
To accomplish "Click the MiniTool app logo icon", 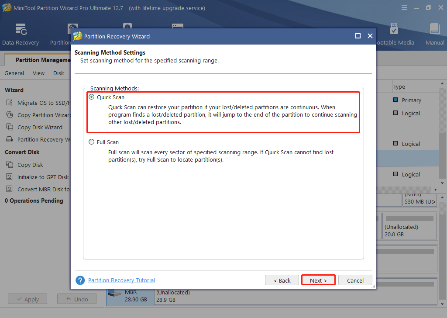I will click(x=7, y=8).
